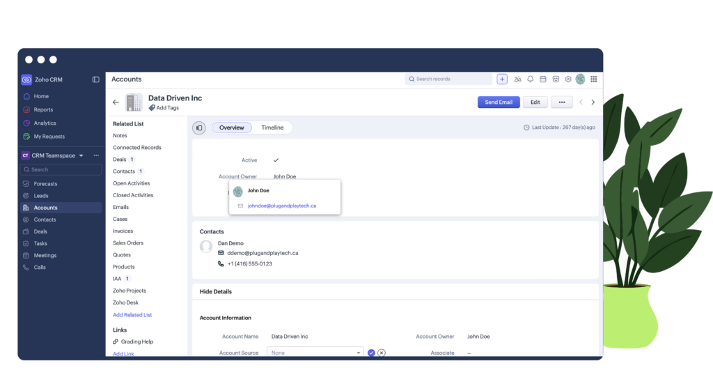Go to Meetings module

click(45, 255)
